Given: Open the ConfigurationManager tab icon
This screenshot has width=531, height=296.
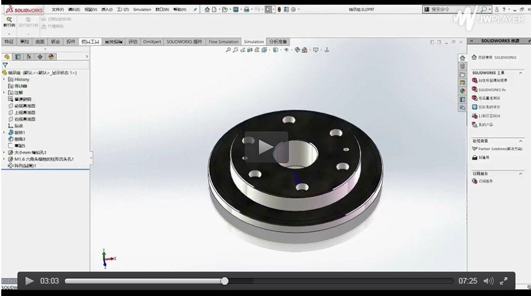Looking at the screenshot, I should (29, 57).
